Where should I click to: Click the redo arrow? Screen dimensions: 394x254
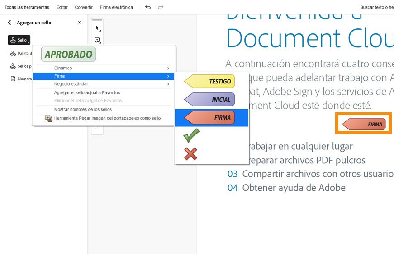161,7
